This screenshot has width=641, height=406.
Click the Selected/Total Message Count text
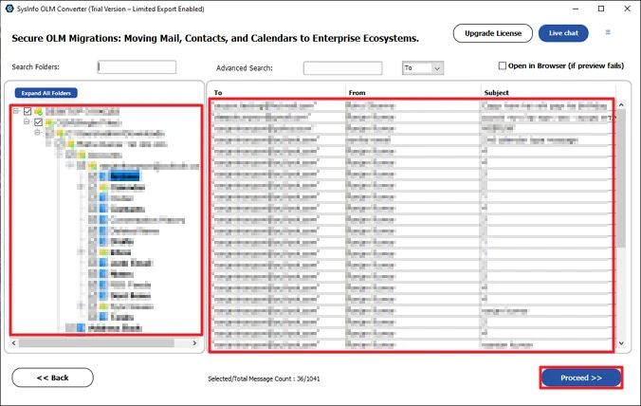[264, 378]
